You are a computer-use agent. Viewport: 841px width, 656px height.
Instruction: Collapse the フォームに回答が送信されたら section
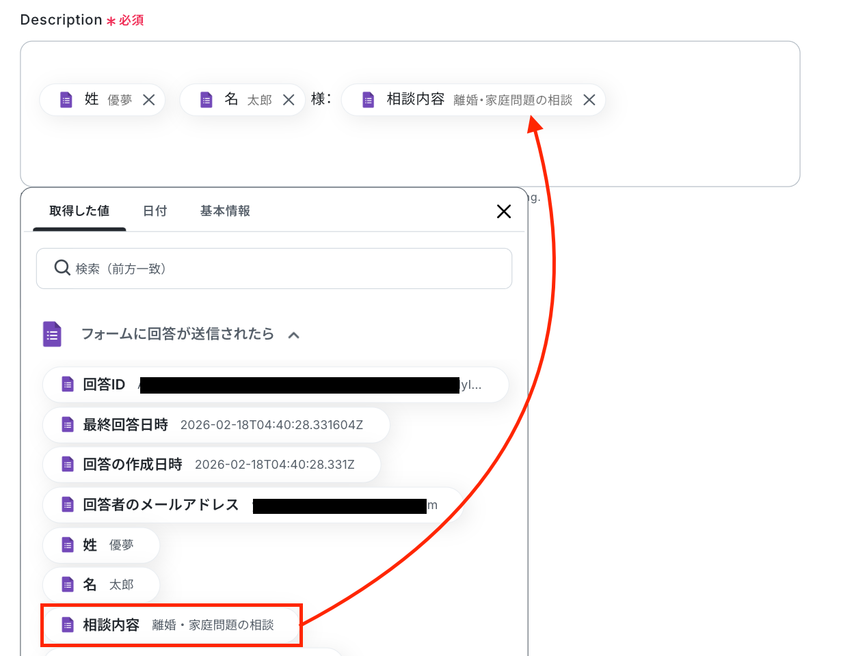(x=294, y=335)
